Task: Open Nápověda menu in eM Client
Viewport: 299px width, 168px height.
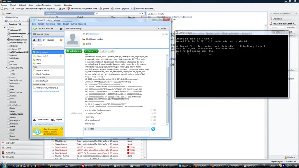Action: [68, 5]
